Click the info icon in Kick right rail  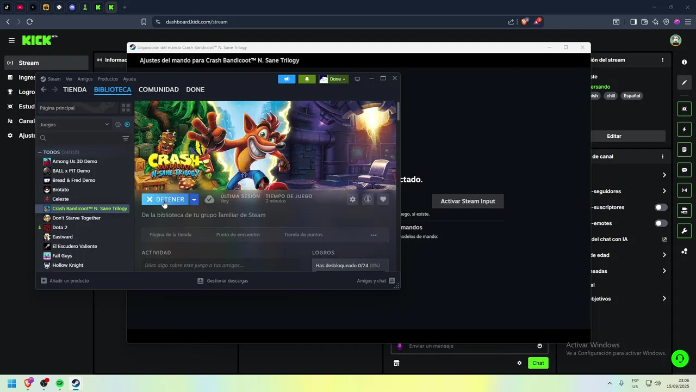click(x=684, y=62)
